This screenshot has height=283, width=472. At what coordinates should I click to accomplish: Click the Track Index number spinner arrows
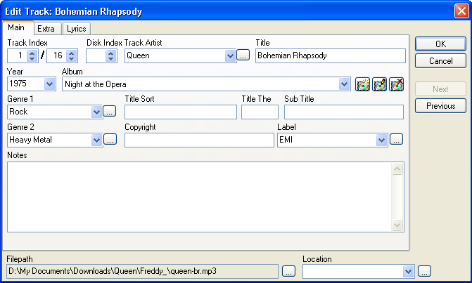point(32,56)
